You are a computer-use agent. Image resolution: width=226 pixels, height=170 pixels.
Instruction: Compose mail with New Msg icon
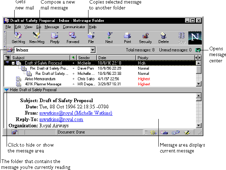click(x=37, y=37)
